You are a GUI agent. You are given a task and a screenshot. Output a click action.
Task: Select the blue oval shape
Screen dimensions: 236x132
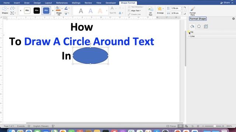pos(90,55)
